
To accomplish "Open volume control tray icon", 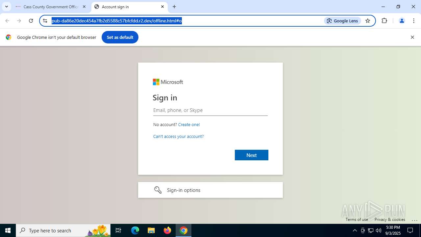I will point(379,230).
